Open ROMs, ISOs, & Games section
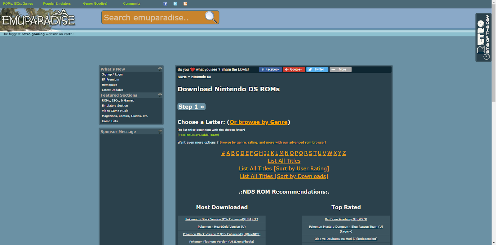This screenshot has height=245, width=496. coord(118,100)
